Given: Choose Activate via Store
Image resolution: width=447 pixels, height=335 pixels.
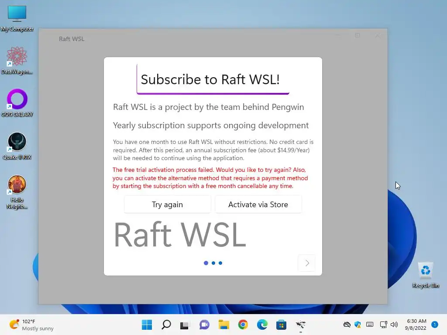Looking at the screenshot, I should click(258, 204).
